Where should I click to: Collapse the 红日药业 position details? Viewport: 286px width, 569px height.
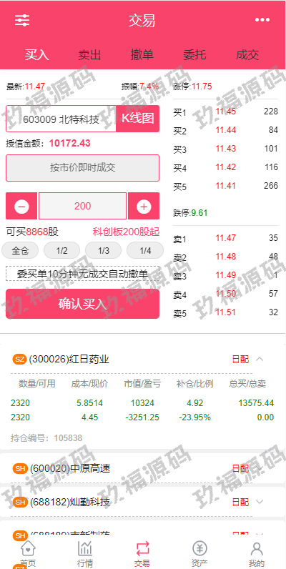coord(260,360)
